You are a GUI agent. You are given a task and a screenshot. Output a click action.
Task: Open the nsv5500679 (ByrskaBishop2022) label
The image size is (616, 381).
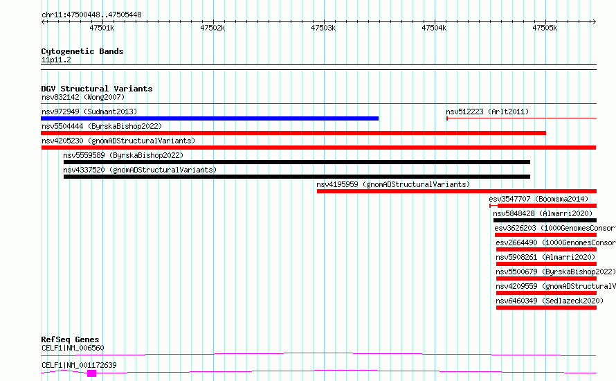556,272
